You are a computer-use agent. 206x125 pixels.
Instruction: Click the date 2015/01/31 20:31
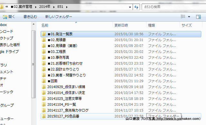coord(129,40)
